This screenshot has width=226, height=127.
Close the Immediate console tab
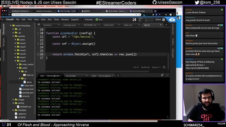pos(87,75)
